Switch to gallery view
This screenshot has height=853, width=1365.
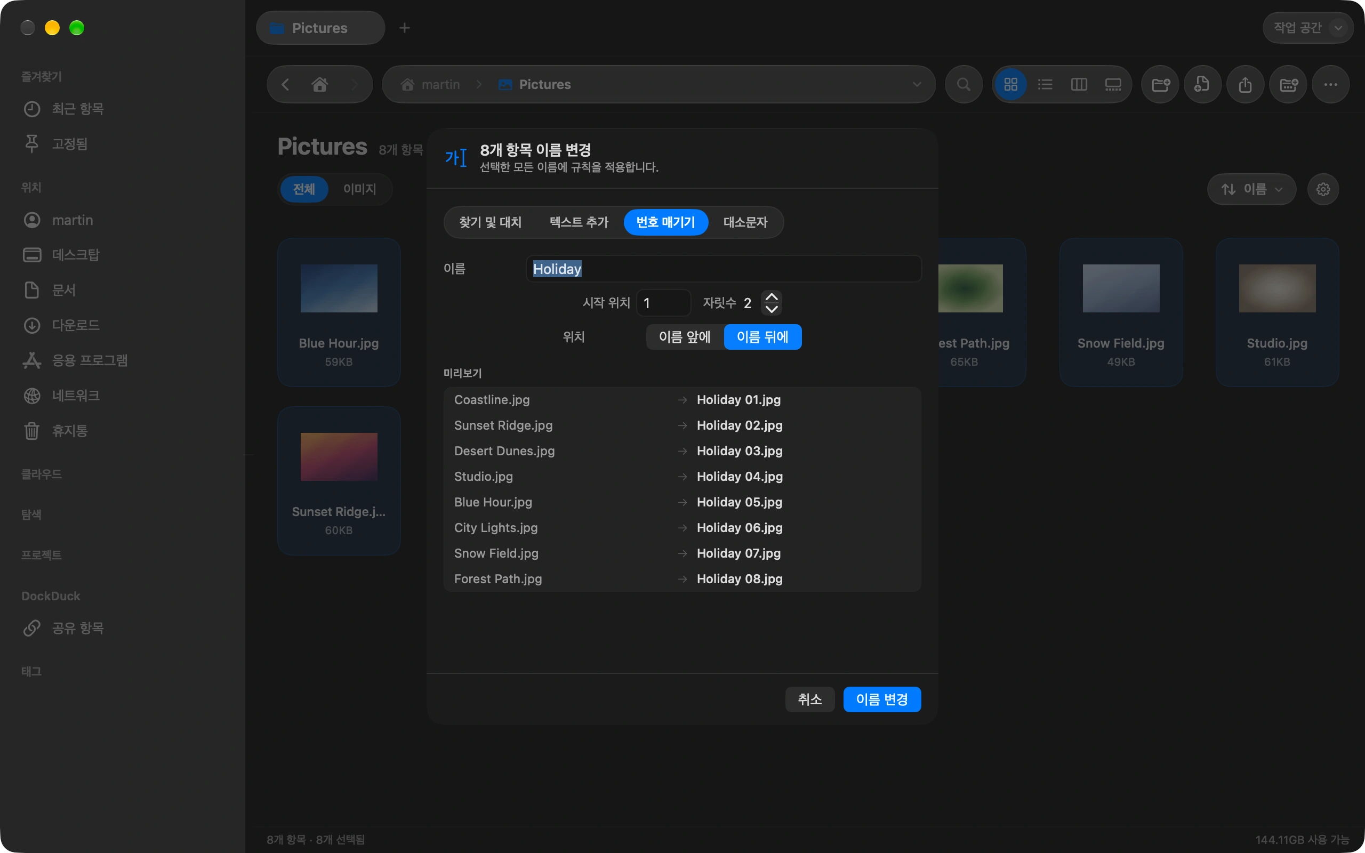(1113, 85)
